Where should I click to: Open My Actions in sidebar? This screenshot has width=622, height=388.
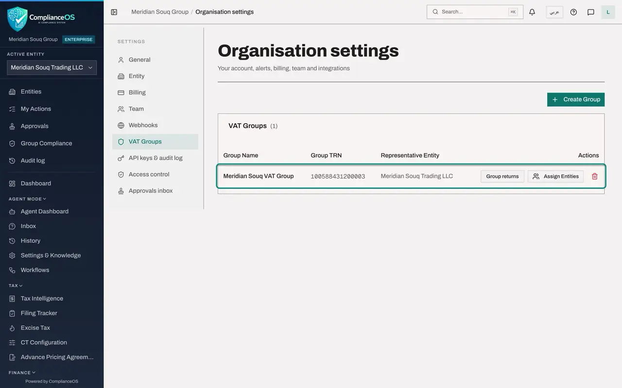point(52,109)
